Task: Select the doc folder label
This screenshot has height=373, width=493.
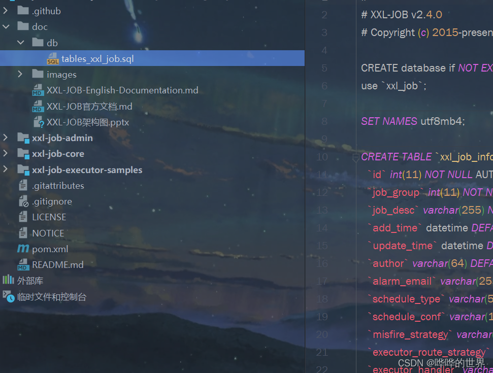Action: tap(40, 27)
